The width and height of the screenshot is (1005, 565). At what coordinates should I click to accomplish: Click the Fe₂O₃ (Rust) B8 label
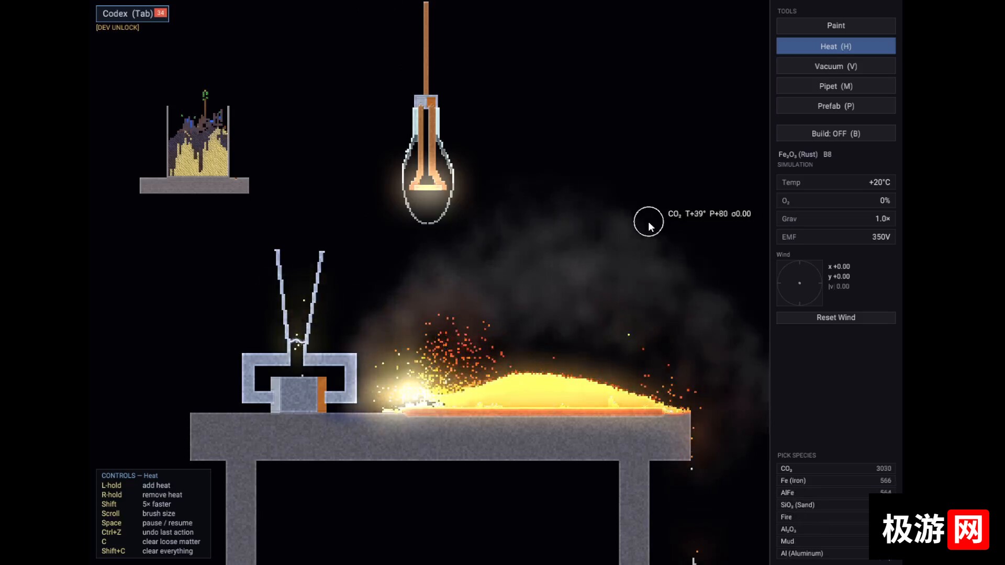click(805, 154)
